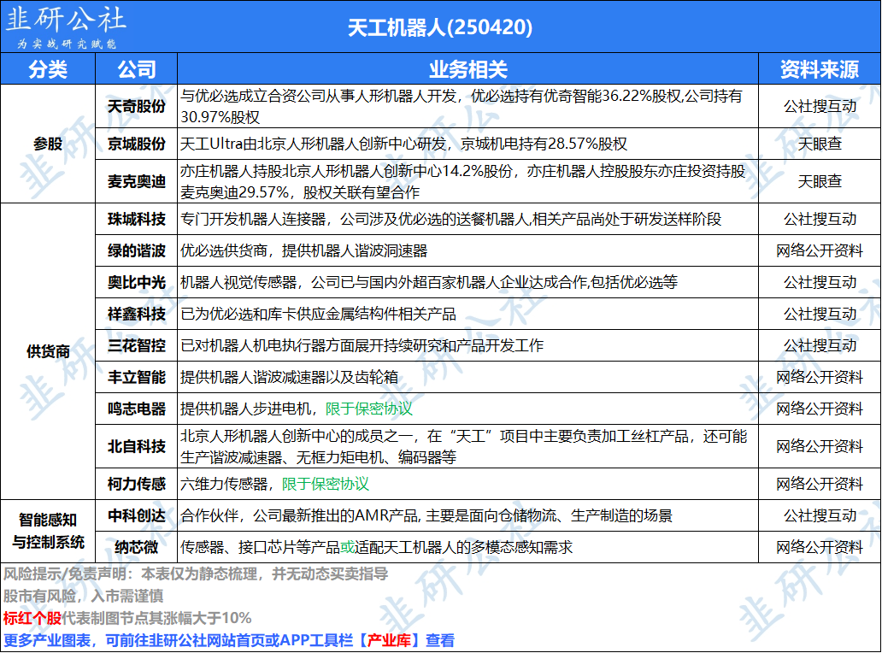Select company name 奥比中光
This screenshot has height=653, width=882.
click(136, 282)
